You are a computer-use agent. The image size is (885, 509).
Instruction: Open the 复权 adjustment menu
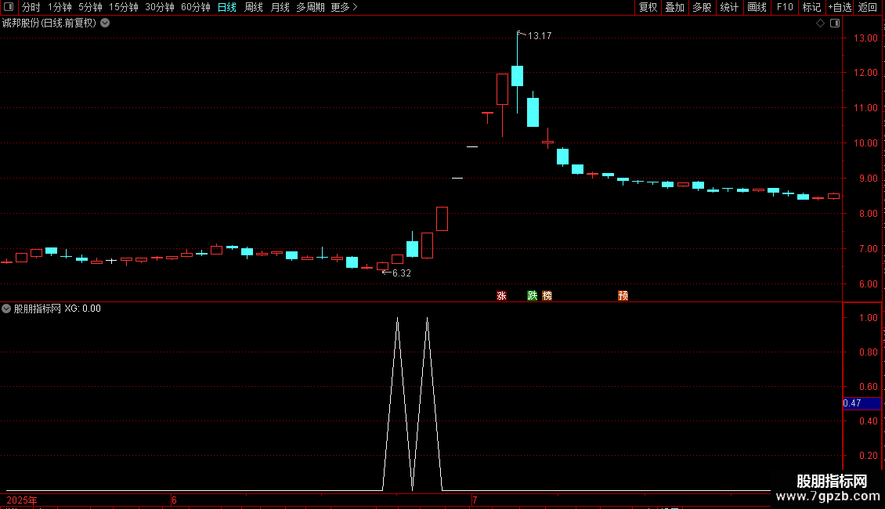pos(648,7)
